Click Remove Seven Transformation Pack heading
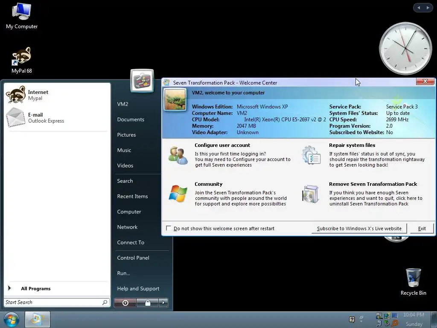This screenshot has height=328, width=437. pos(373,184)
